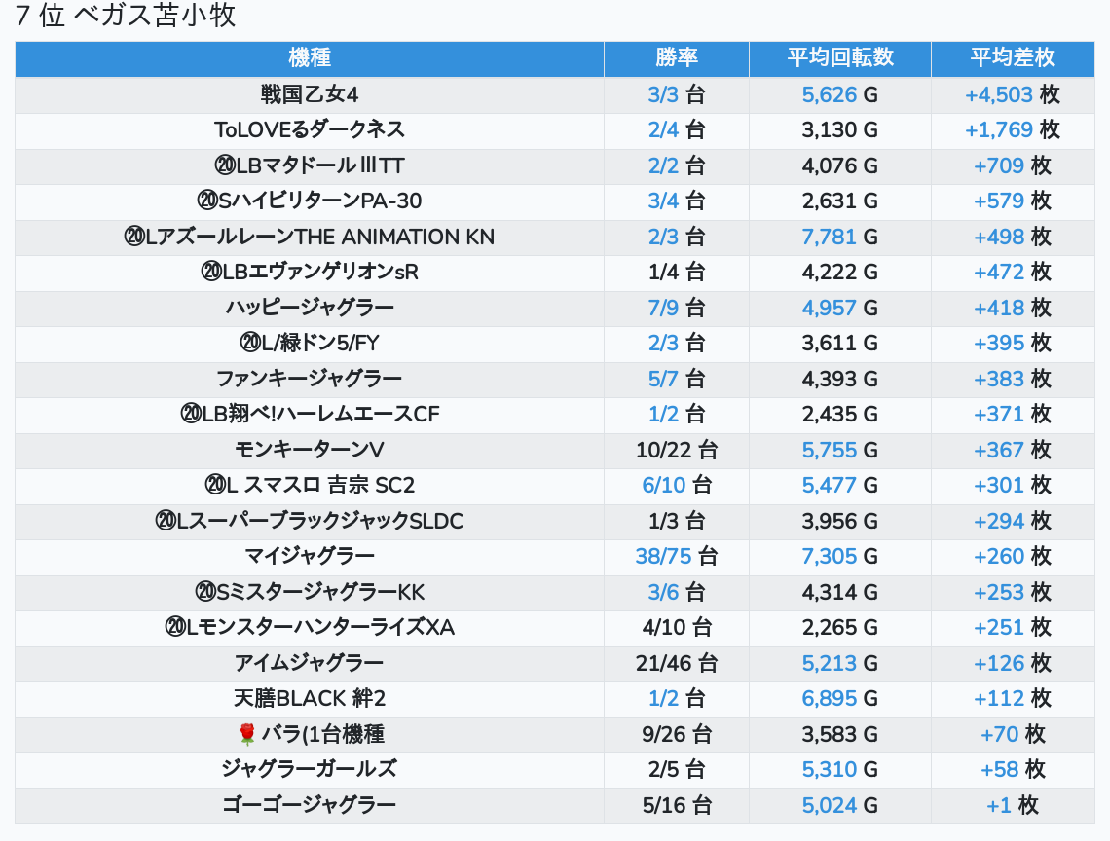Click the 機種 column header

point(310,58)
